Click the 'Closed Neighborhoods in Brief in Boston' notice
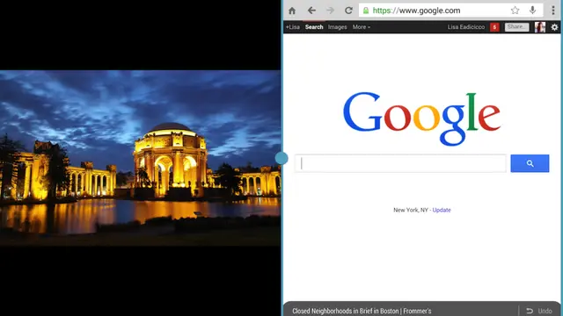The height and width of the screenshot is (316, 563). pyautogui.click(x=362, y=311)
